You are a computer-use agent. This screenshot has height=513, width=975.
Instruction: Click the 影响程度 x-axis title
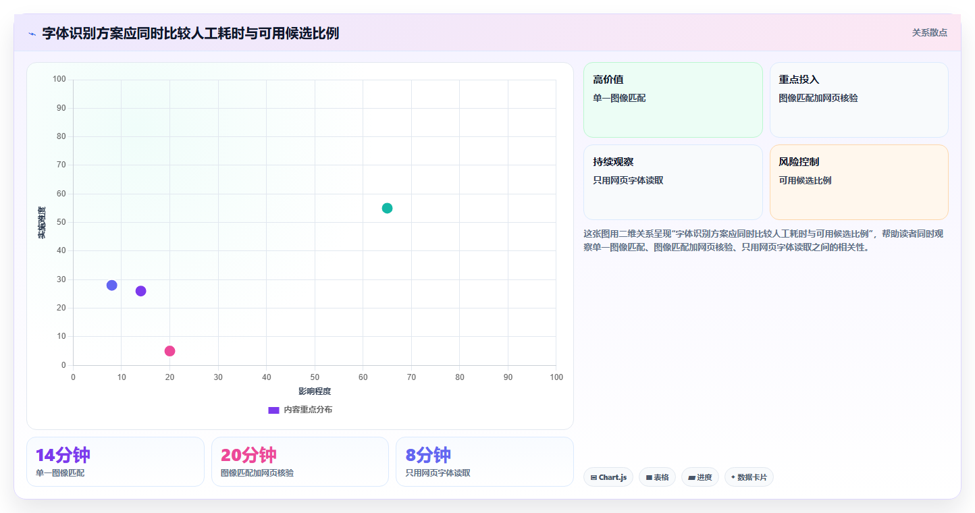(315, 391)
